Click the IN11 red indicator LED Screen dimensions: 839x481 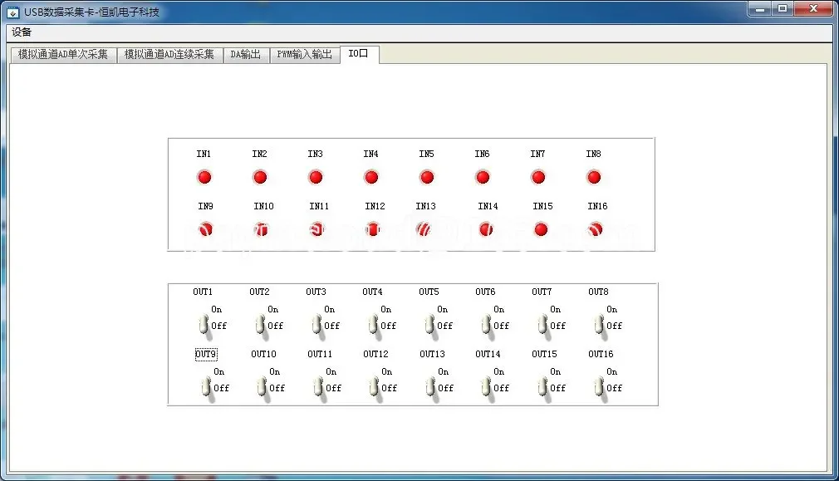316,229
